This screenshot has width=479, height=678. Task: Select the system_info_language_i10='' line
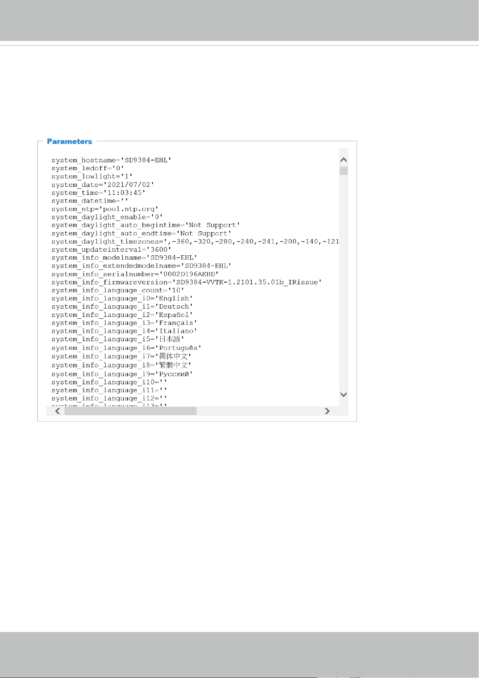pos(109,382)
